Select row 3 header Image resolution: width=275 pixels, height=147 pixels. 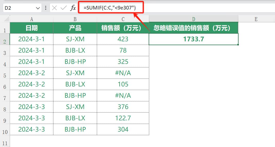(x=5, y=51)
